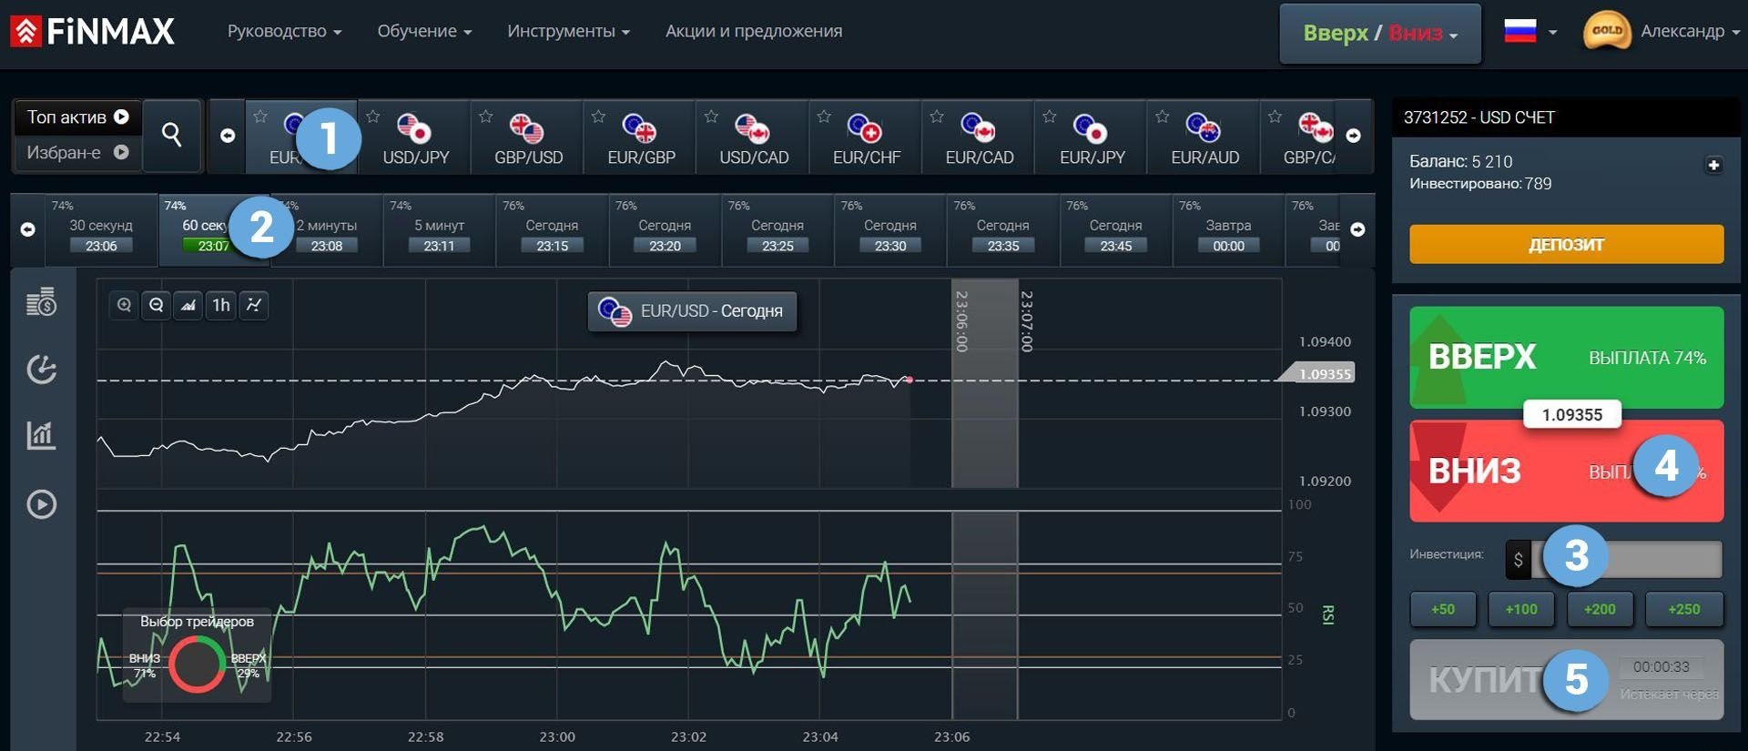Select the EUR/AUD asset tab

tap(1204, 137)
